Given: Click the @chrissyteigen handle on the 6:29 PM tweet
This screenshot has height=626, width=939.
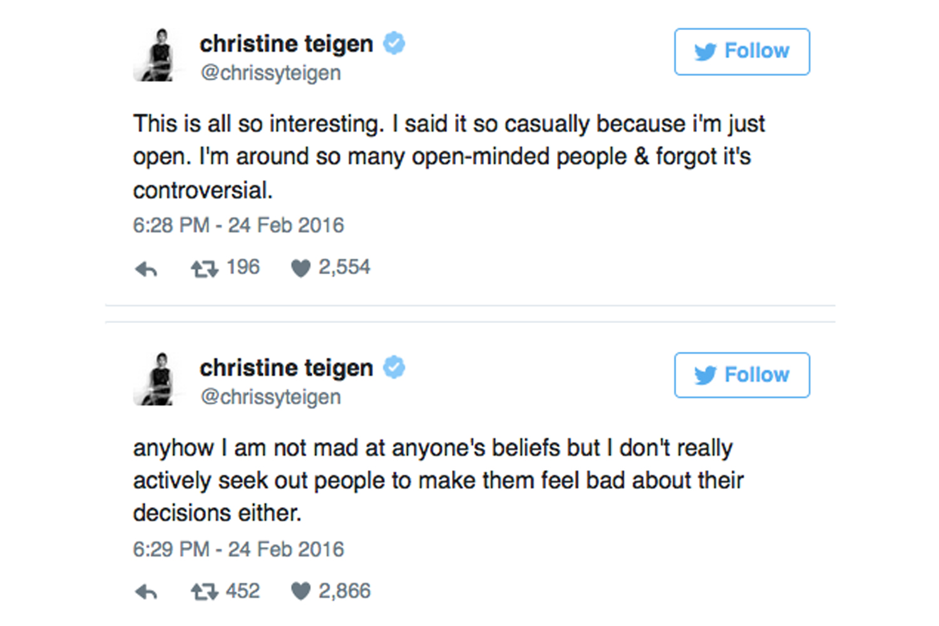Looking at the screenshot, I should 270,397.
